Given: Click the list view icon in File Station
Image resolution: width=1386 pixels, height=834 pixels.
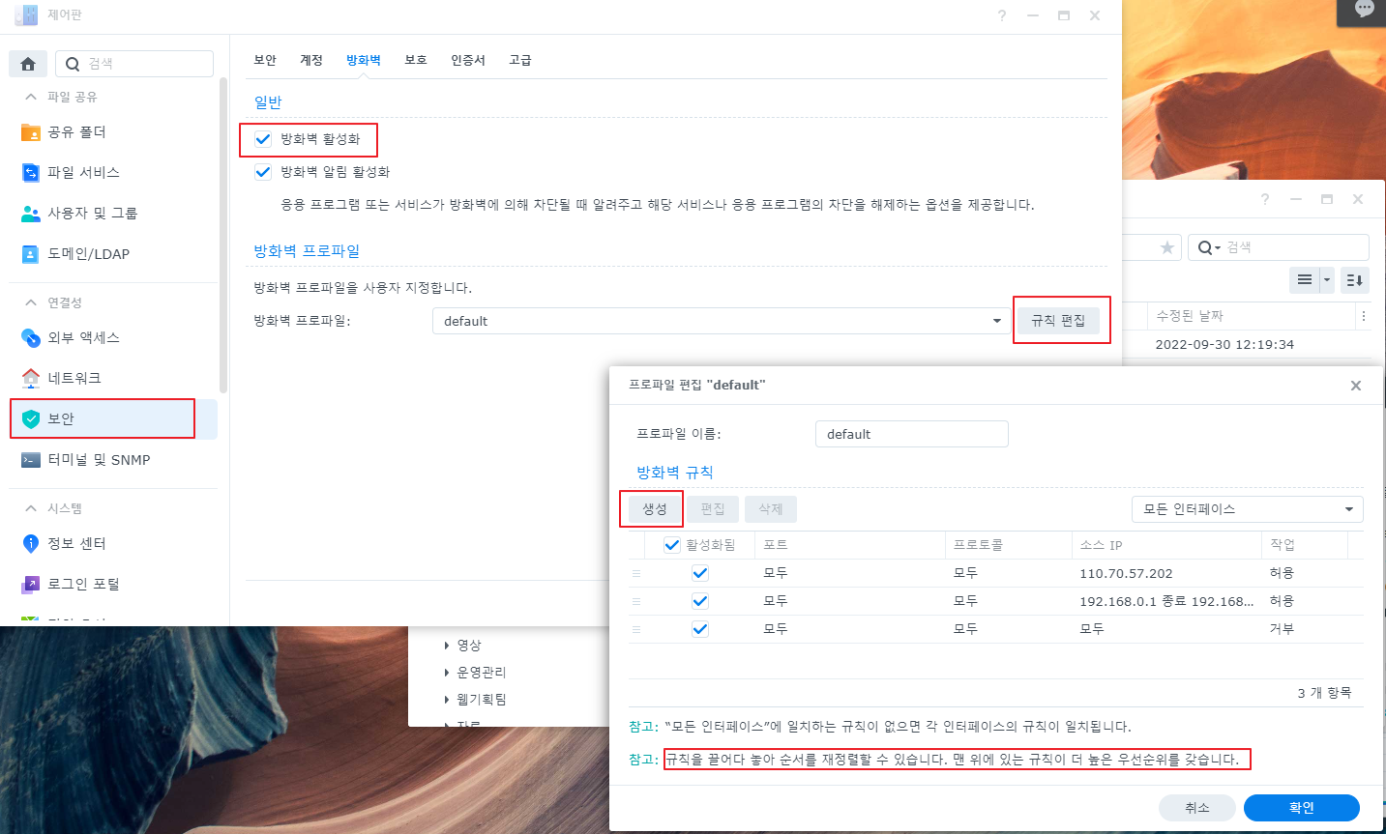Looking at the screenshot, I should (x=1305, y=280).
